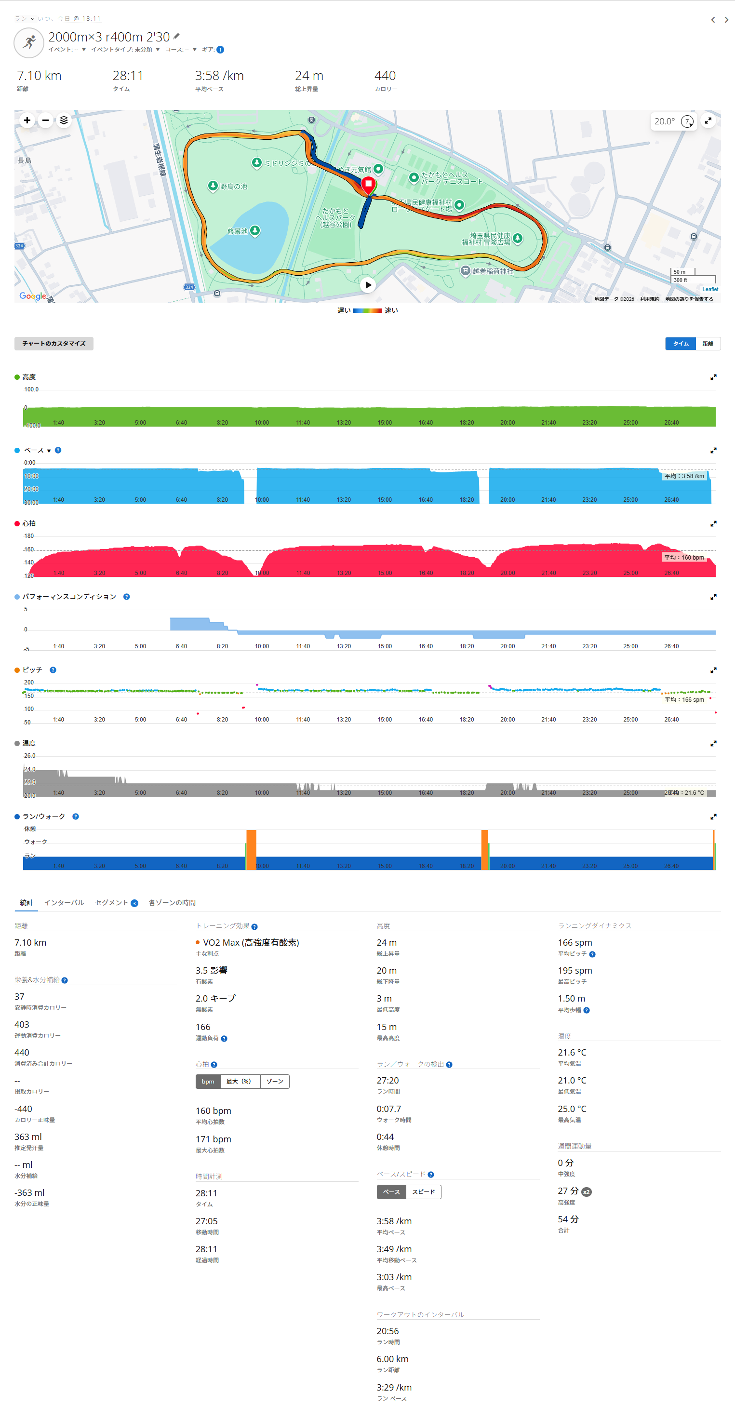Viewport: 735px width, 1405px height.
Task: Zoom out on the map
Action: pos(45,120)
